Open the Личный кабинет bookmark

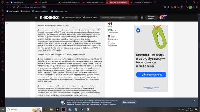click(40, 11)
